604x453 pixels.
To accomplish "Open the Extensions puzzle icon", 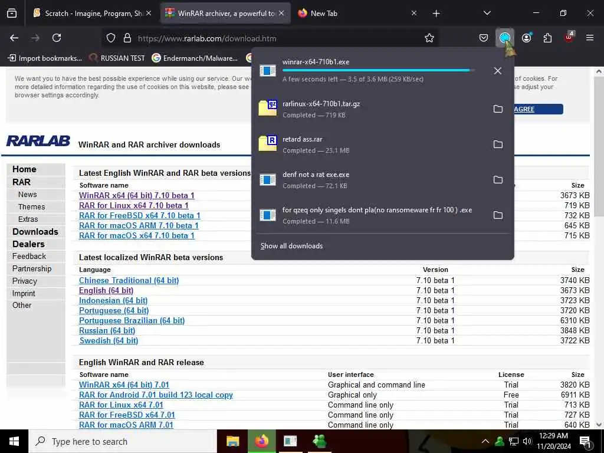I will tap(547, 38).
